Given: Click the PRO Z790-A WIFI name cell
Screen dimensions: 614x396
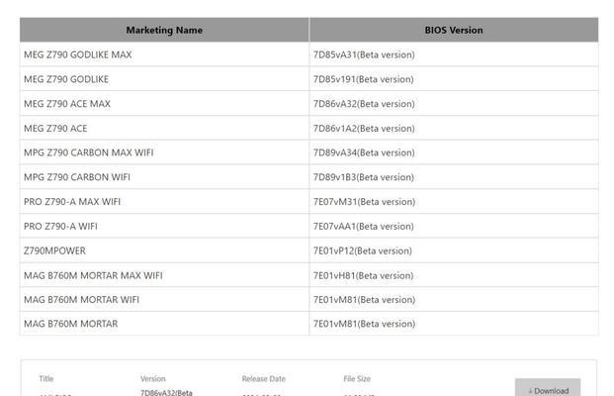Looking at the screenshot, I should point(164,227).
